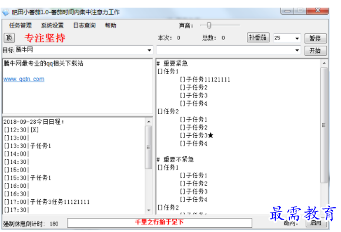Click the task list scrollbar up arrow
This screenshot has width=341, height=232.
click(x=324, y=63)
